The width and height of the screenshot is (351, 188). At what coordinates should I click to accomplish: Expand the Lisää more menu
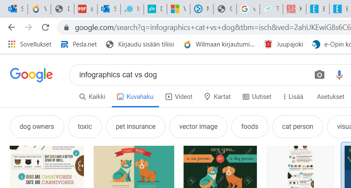tap(293, 97)
